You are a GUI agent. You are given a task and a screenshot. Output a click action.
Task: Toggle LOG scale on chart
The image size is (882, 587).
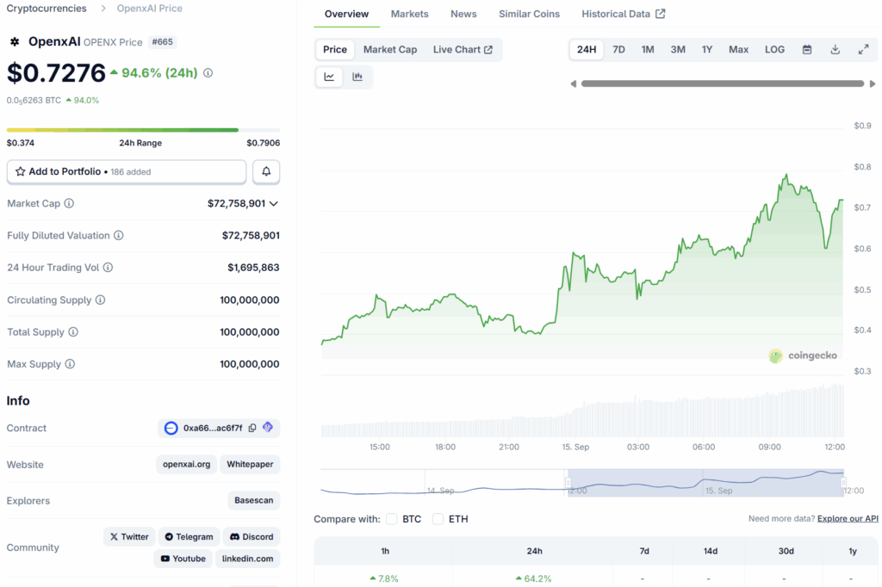pyautogui.click(x=774, y=50)
